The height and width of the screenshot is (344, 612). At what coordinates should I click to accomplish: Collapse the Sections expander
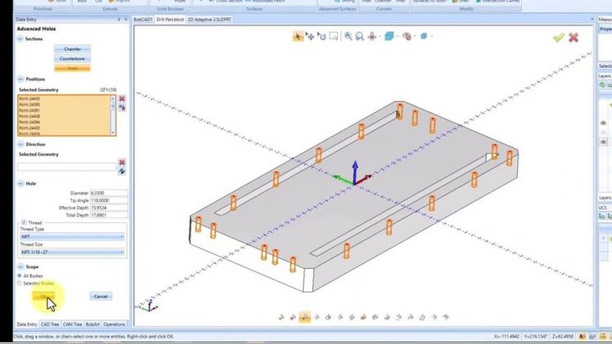20,39
